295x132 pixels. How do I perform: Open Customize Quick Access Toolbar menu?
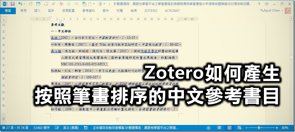pos(110,4)
